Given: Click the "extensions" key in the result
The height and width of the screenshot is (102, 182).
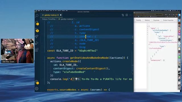Looking at the screenshot, I should [x=156, y=60].
